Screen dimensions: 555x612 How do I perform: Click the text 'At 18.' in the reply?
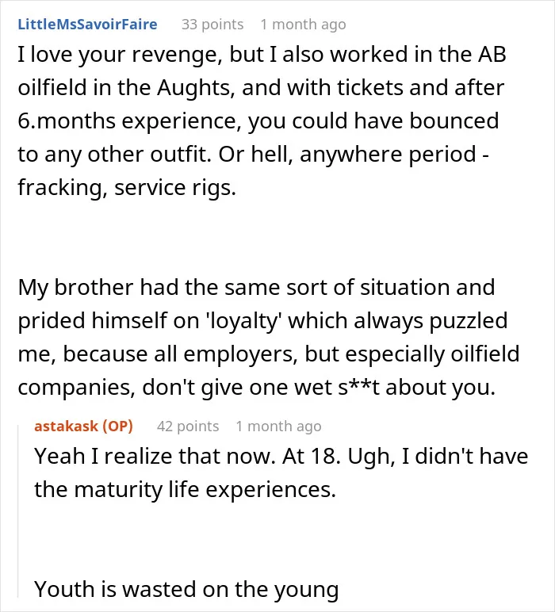point(311,456)
